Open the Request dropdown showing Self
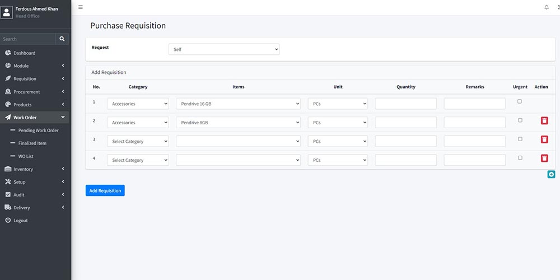The height and width of the screenshot is (280, 560). click(223, 49)
